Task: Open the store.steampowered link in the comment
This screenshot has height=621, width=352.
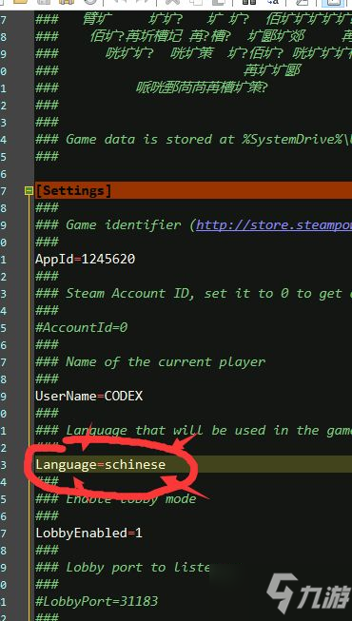Action: [x=274, y=225]
